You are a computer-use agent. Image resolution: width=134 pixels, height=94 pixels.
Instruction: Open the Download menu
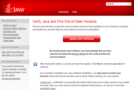[63, 12]
